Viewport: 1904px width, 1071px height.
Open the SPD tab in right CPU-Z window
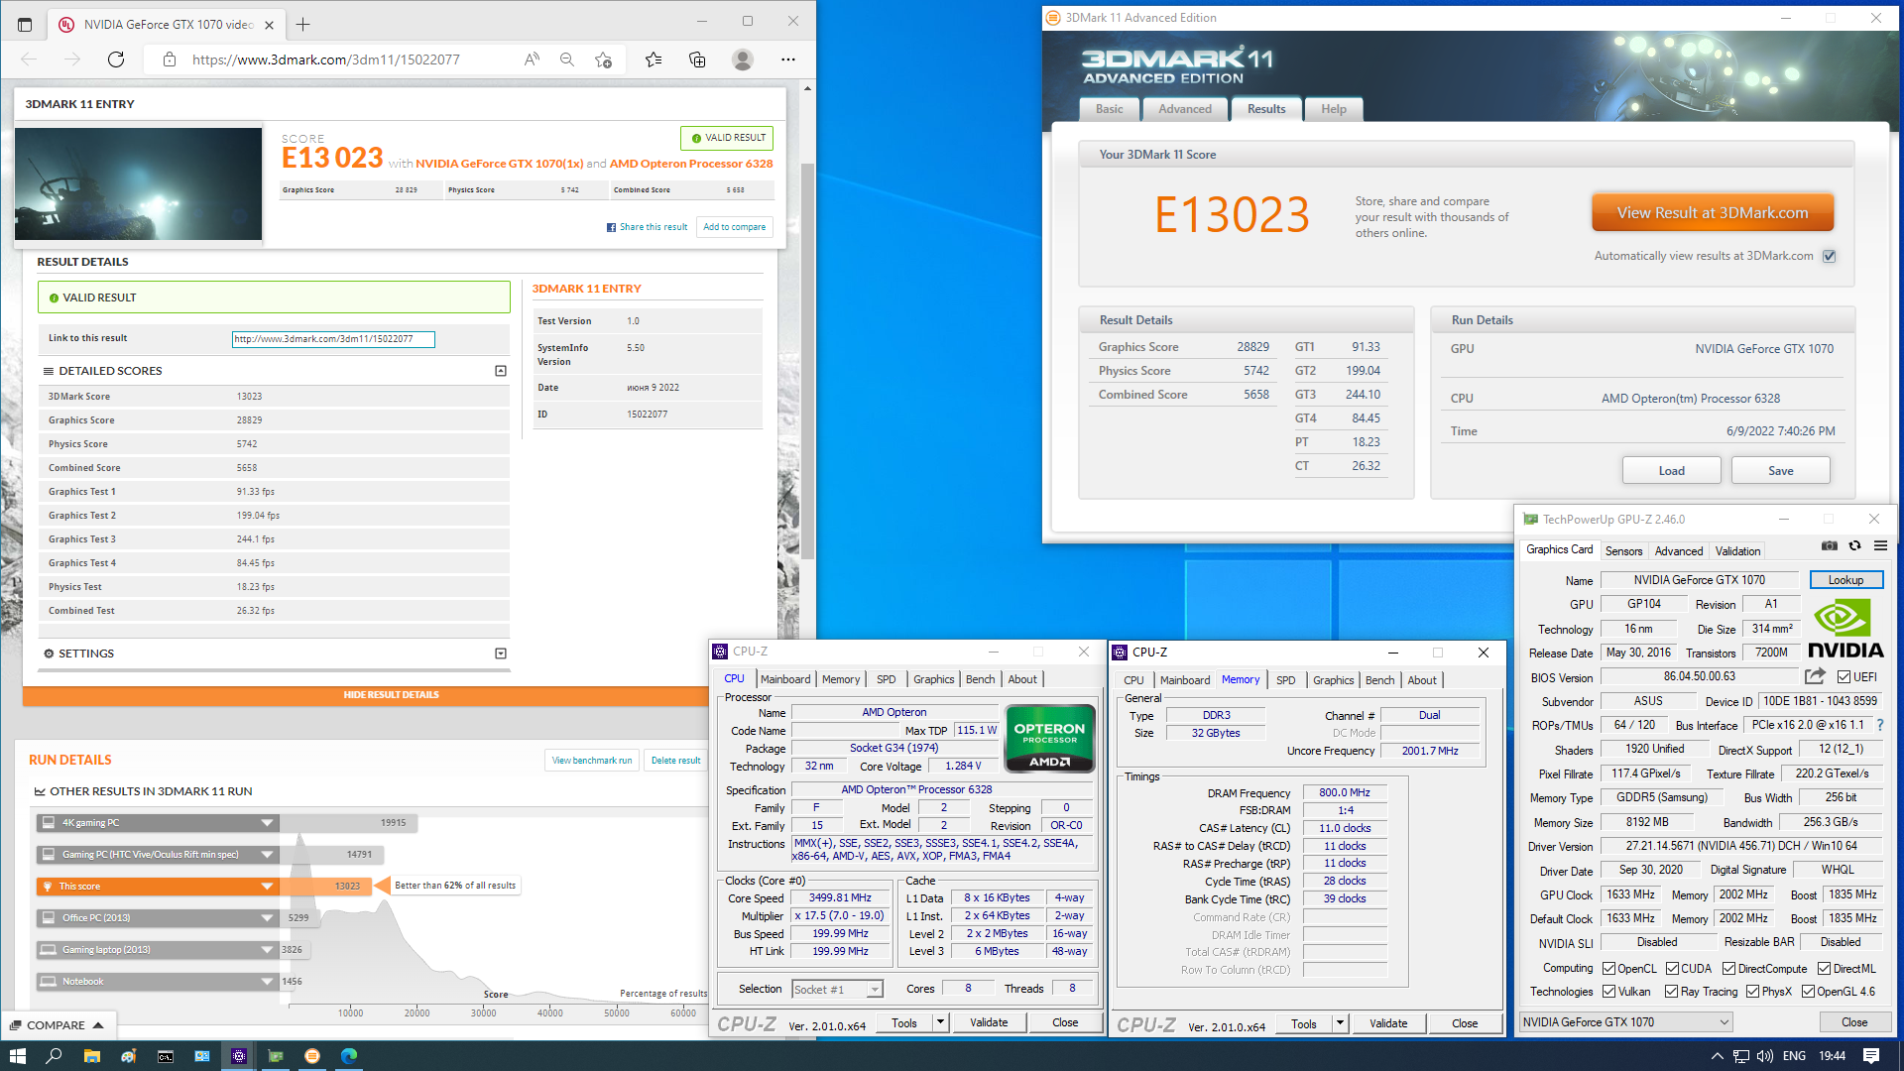1285,680
